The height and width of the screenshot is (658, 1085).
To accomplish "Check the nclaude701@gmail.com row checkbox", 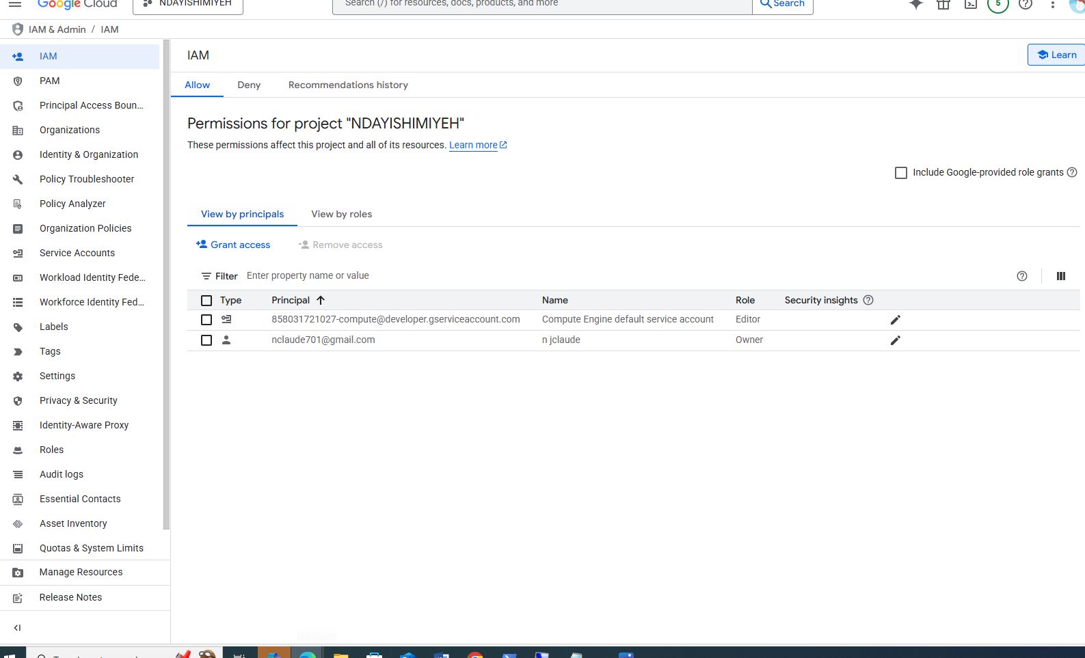I will click(206, 340).
